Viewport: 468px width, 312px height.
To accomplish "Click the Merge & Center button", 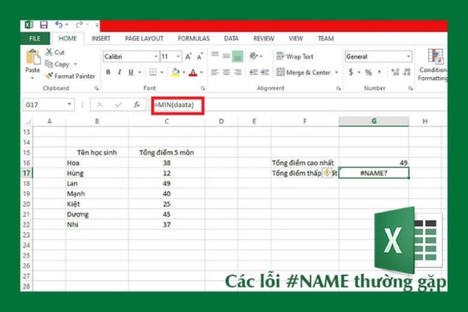I will pos(304,73).
